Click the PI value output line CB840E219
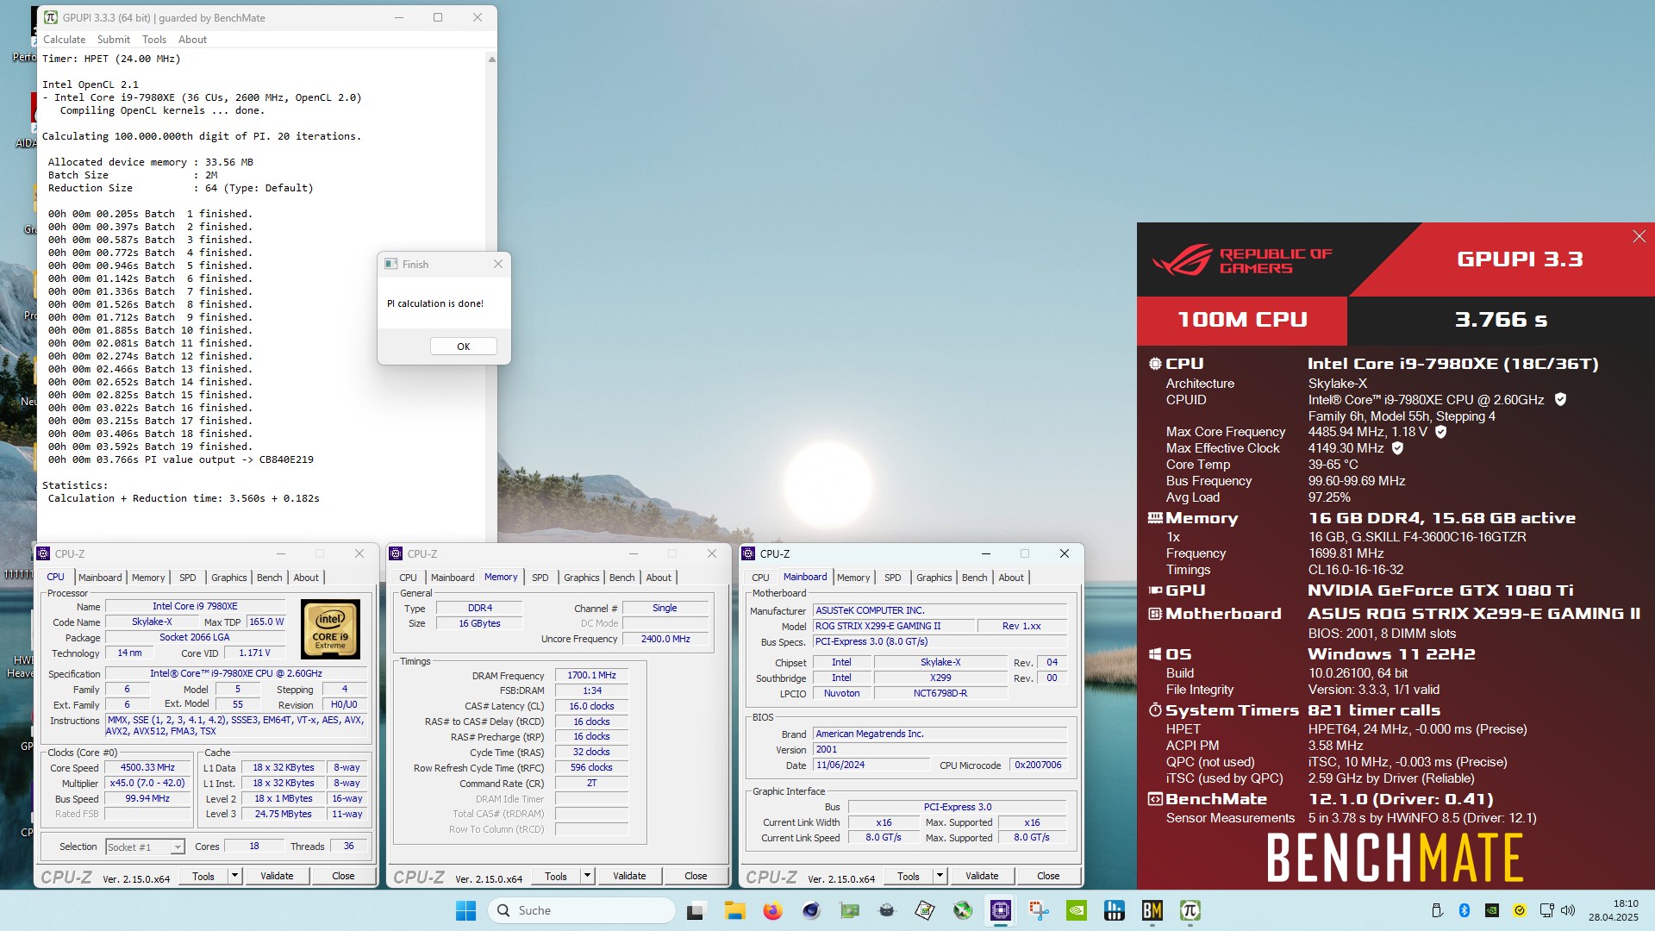 pyautogui.click(x=181, y=460)
